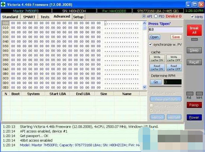
Task: Uncheck synchronize w. PV checkbox
Action: 151,44
